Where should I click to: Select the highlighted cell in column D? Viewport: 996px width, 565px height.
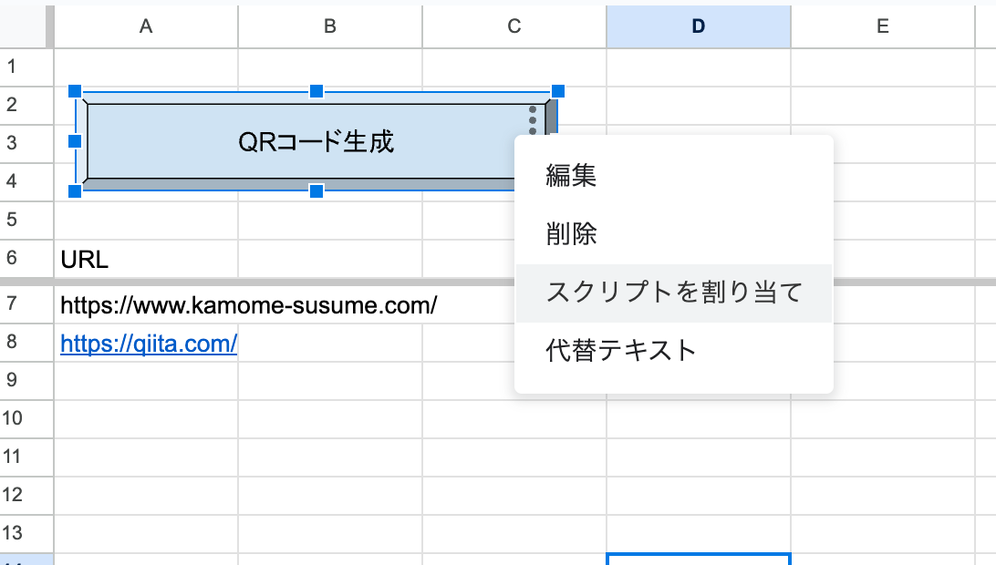click(x=698, y=560)
